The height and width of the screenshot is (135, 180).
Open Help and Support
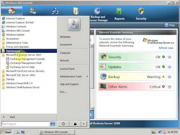(69, 84)
